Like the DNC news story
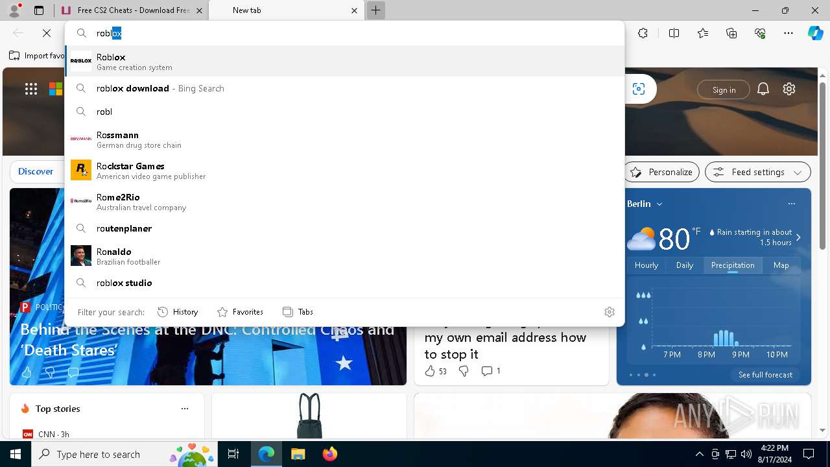Image resolution: width=830 pixels, height=467 pixels. pos(27,372)
